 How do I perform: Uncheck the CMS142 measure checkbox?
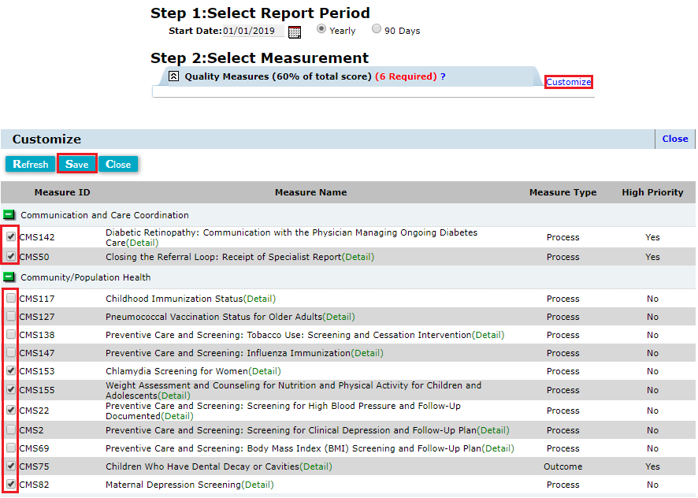coord(11,236)
